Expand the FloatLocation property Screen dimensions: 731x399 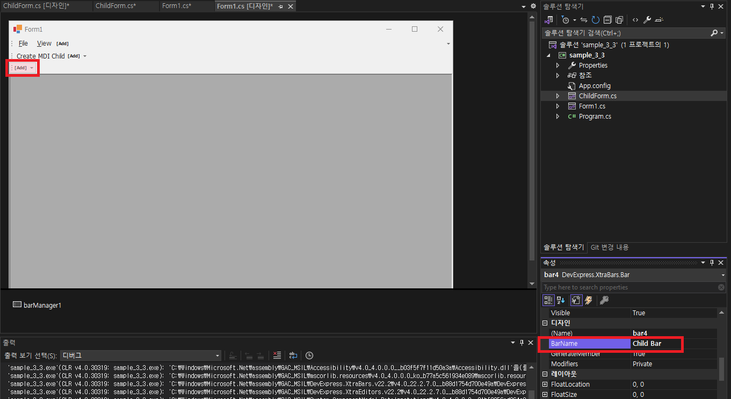tap(545, 384)
